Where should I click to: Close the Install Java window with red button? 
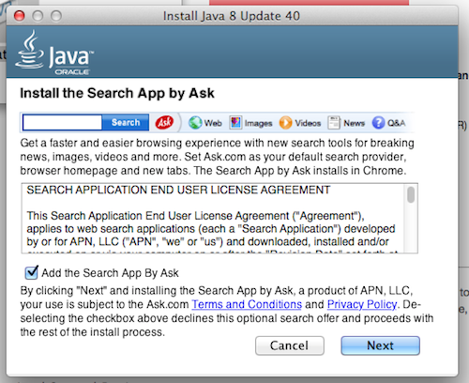pos(20,15)
